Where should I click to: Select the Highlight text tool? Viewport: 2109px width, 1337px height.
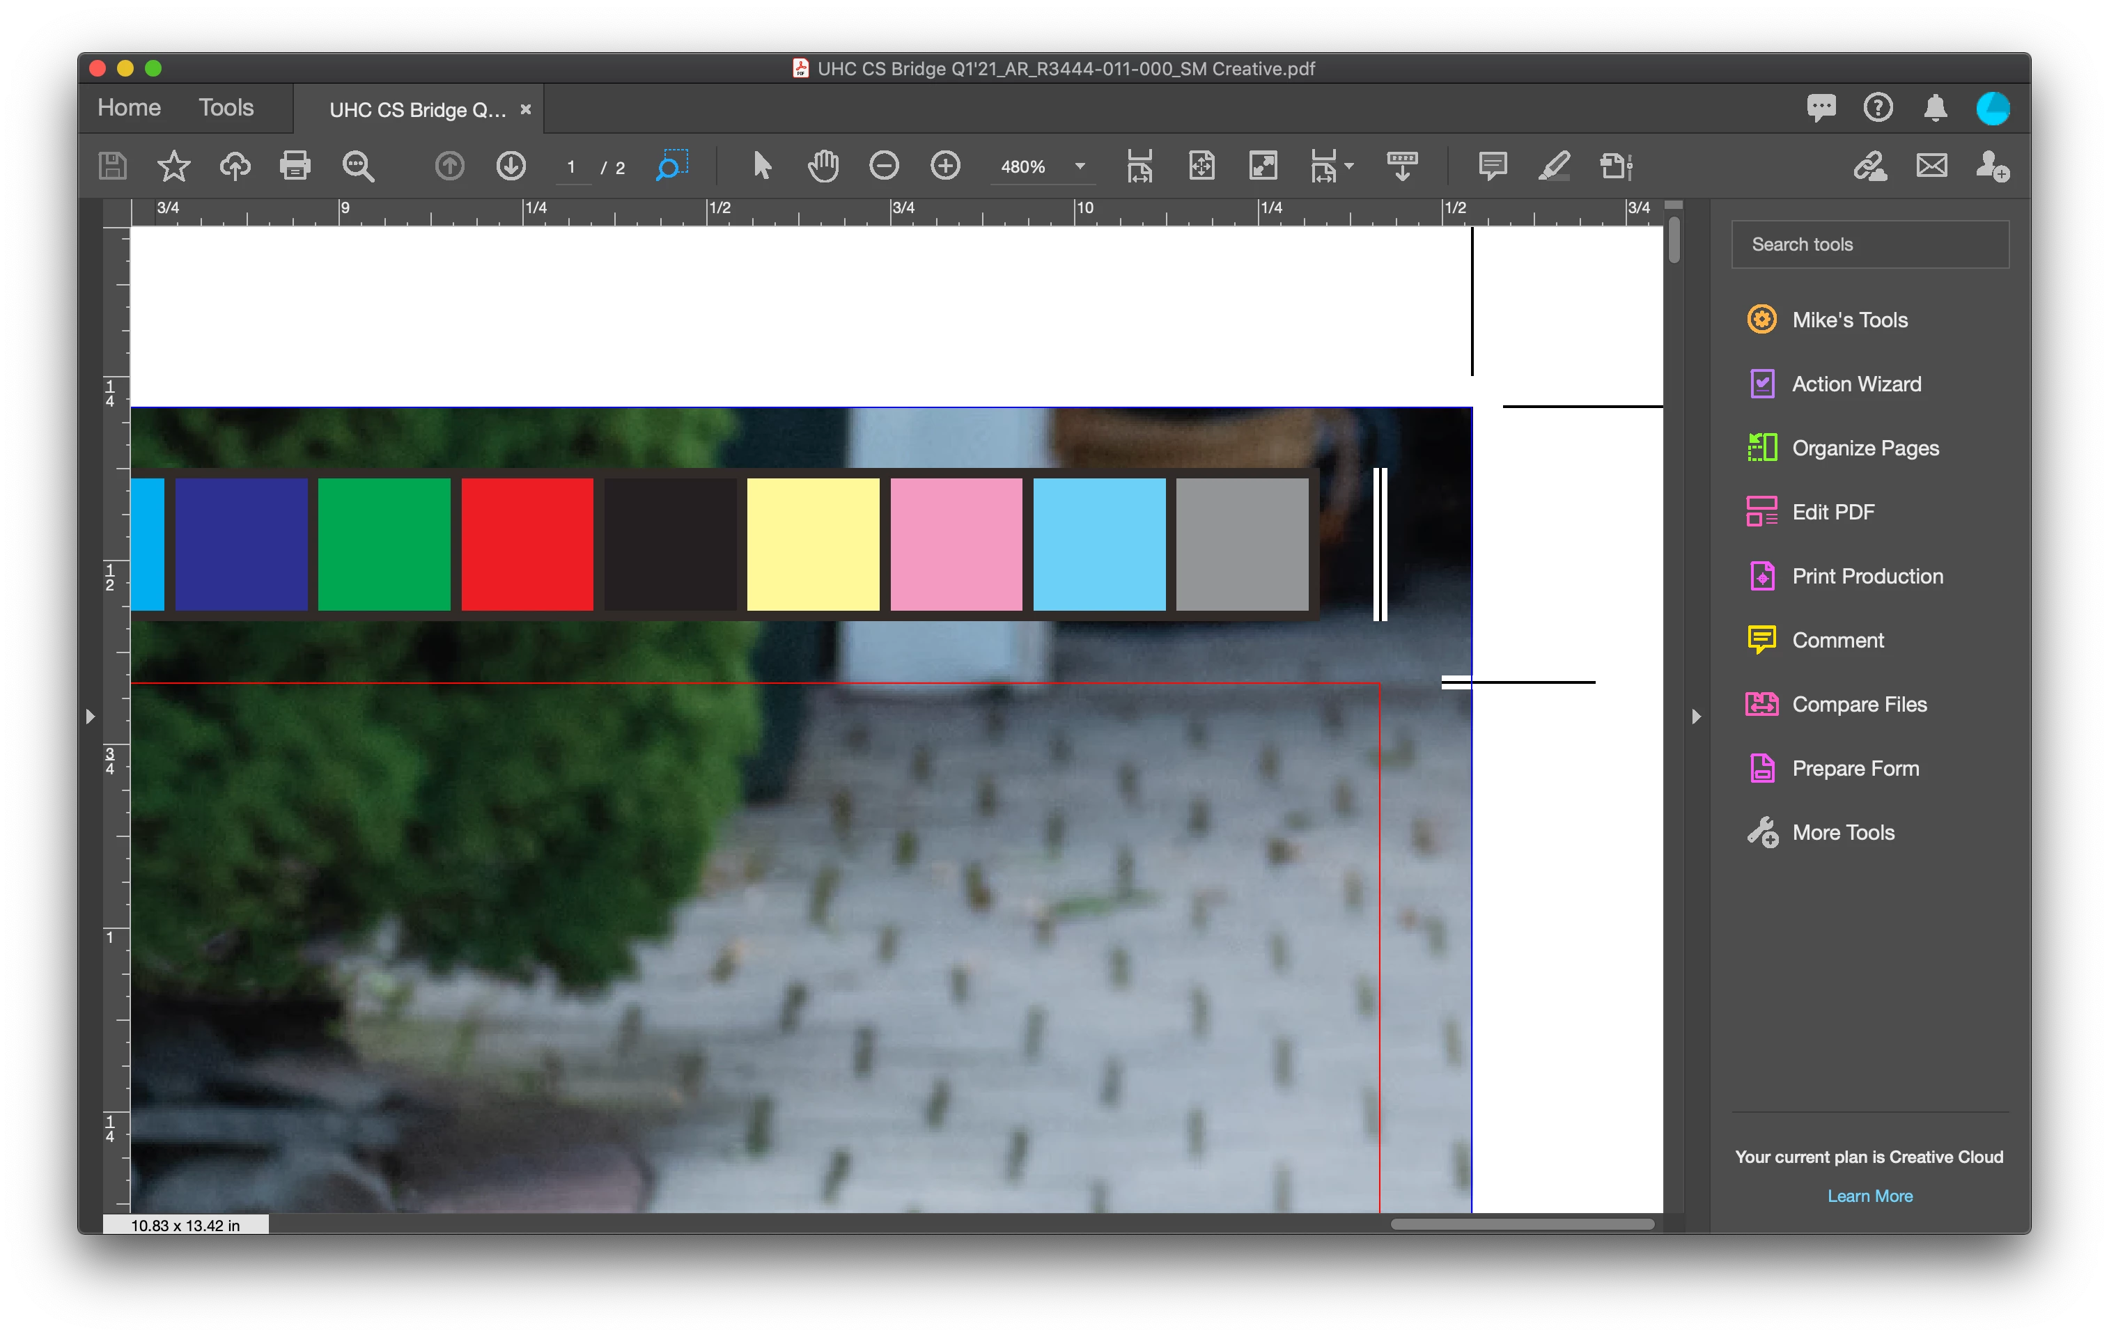[x=1553, y=166]
